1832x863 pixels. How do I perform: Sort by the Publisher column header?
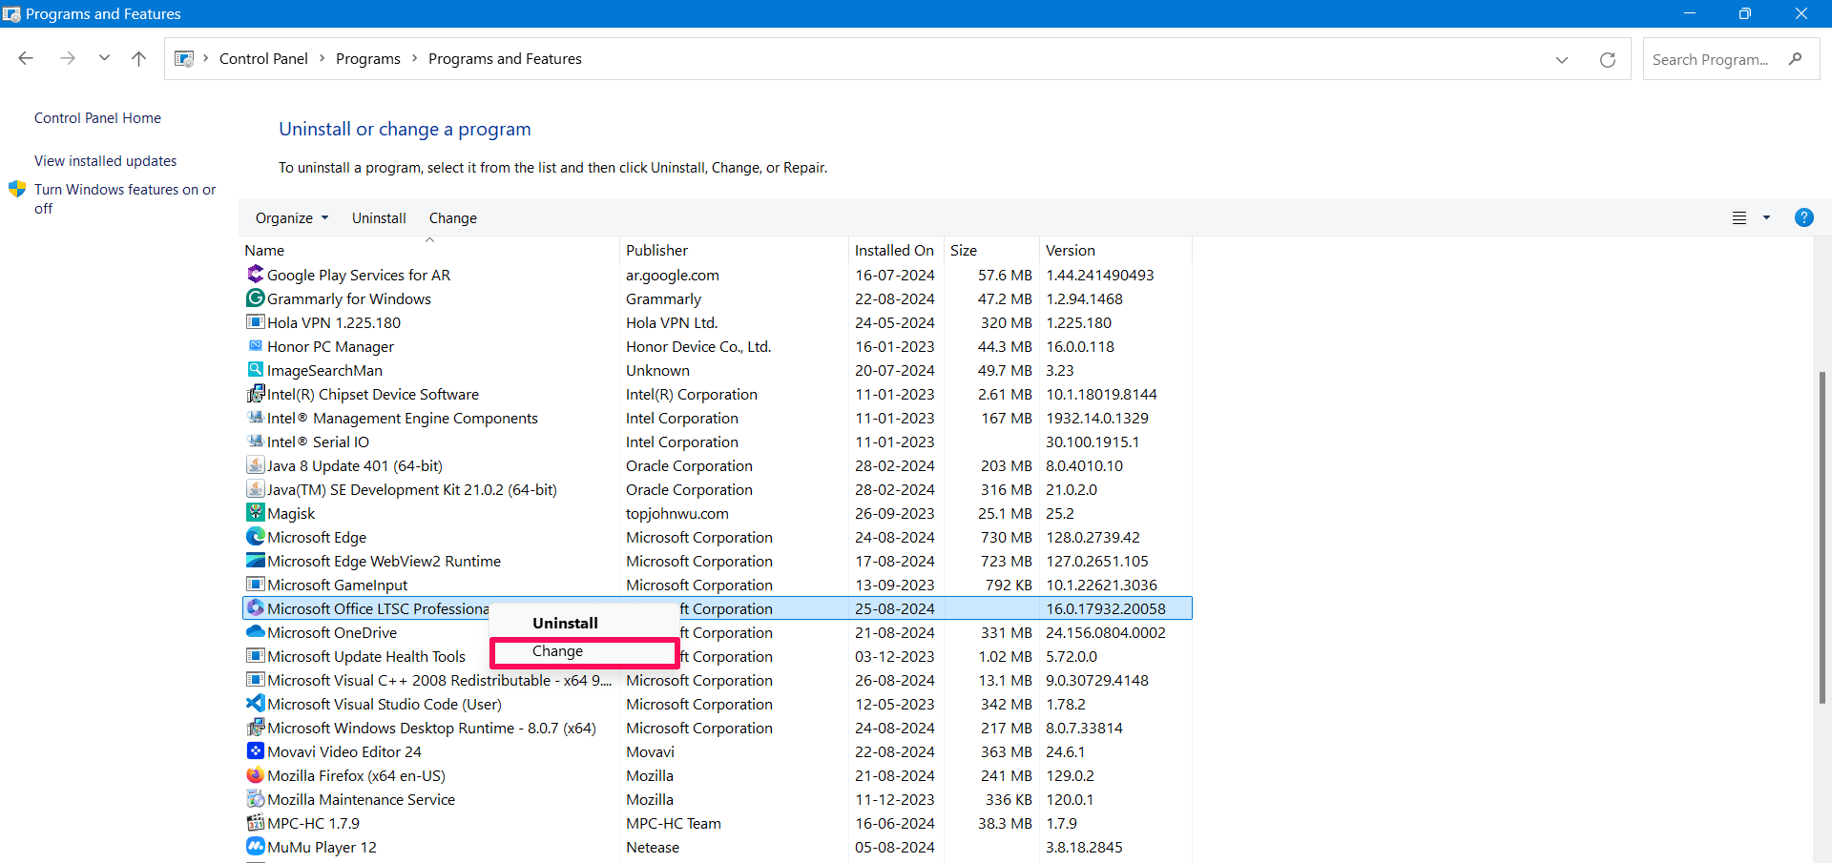(734, 250)
